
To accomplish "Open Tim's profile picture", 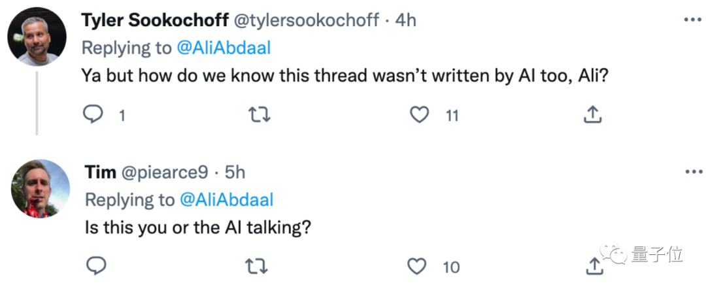I will pyautogui.click(x=40, y=188).
